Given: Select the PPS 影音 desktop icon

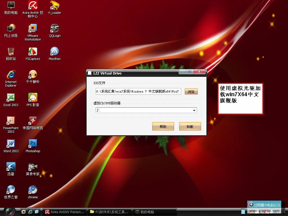Looking at the screenshot, I should click(x=33, y=98).
